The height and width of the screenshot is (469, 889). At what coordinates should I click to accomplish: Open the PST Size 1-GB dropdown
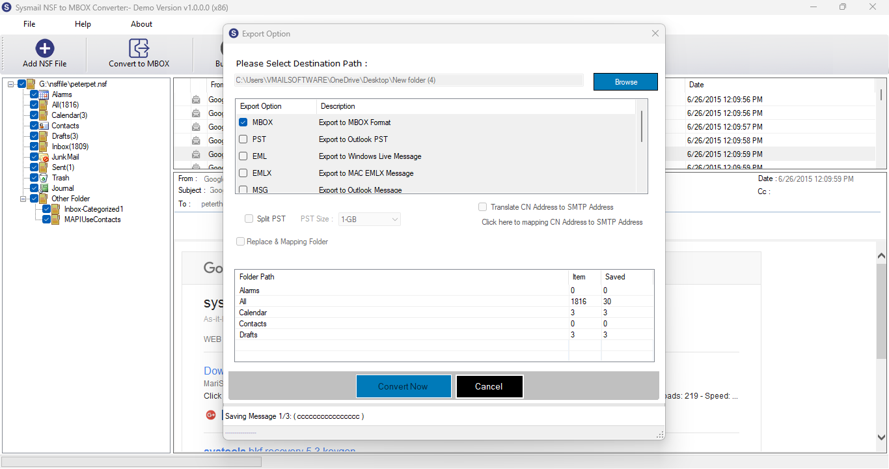pyautogui.click(x=370, y=220)
